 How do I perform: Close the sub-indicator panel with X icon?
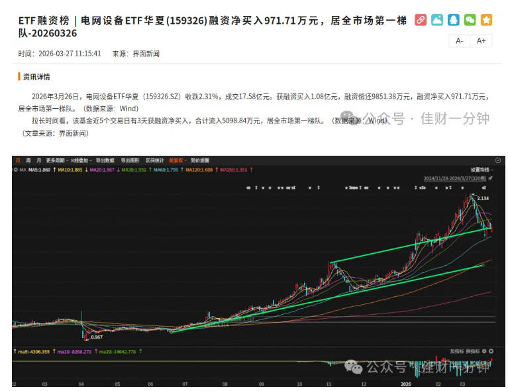point(491,351)
